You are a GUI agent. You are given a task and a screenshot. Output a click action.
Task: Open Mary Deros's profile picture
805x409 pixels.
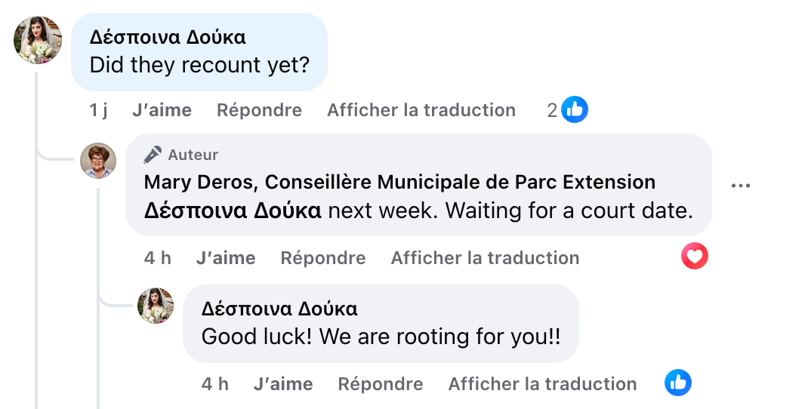[x=98, y=161]
